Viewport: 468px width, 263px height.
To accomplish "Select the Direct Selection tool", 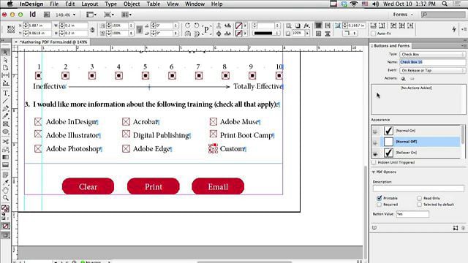I will [5, 60].
